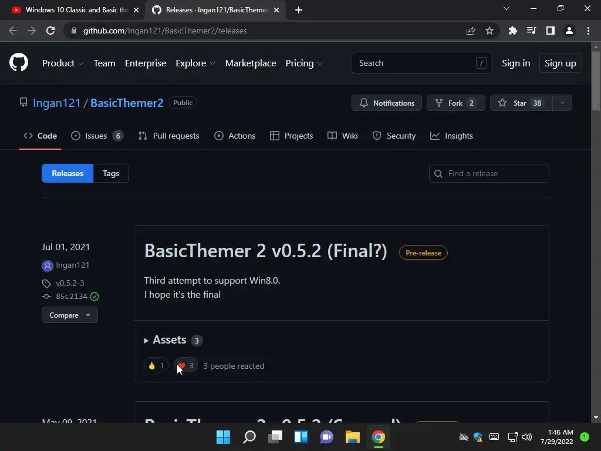This screenshot has width=601, height=451.
Task: Expand the Pricing navigation dropdown
Action: point(305,63)
